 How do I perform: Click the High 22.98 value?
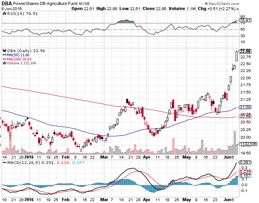pyautogui.click(x=107, y=8)
